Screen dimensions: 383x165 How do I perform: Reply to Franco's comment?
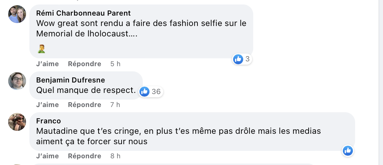(84, 156)
